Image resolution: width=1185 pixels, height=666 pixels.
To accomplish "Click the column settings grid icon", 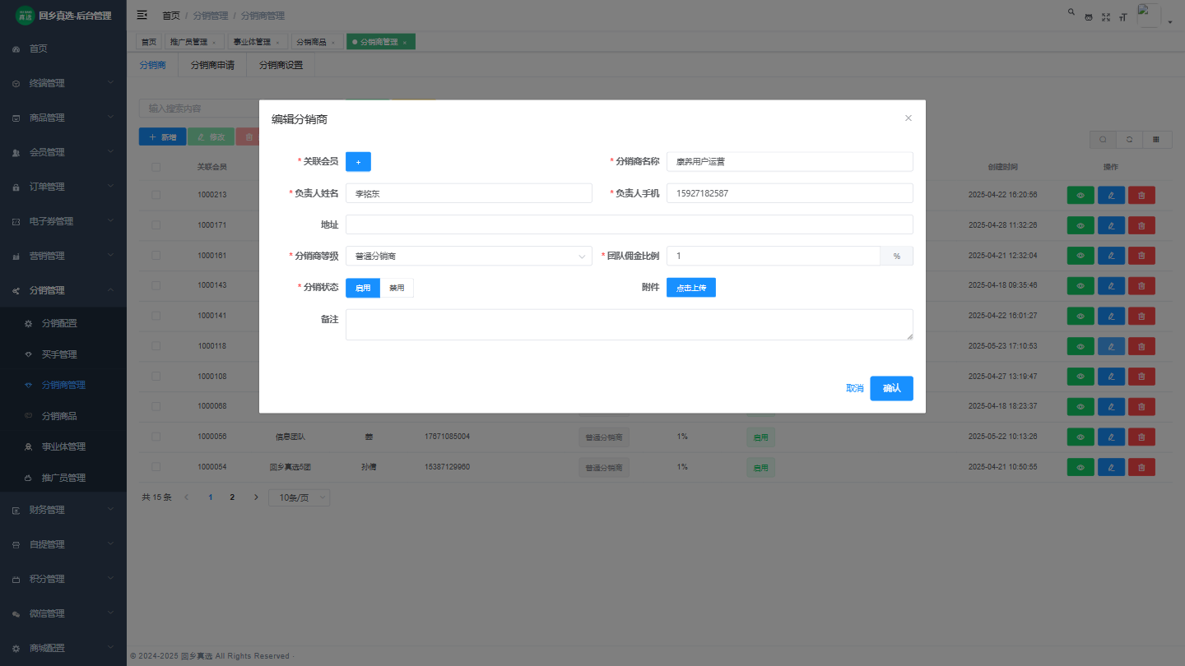I will tap(1156, 140).
